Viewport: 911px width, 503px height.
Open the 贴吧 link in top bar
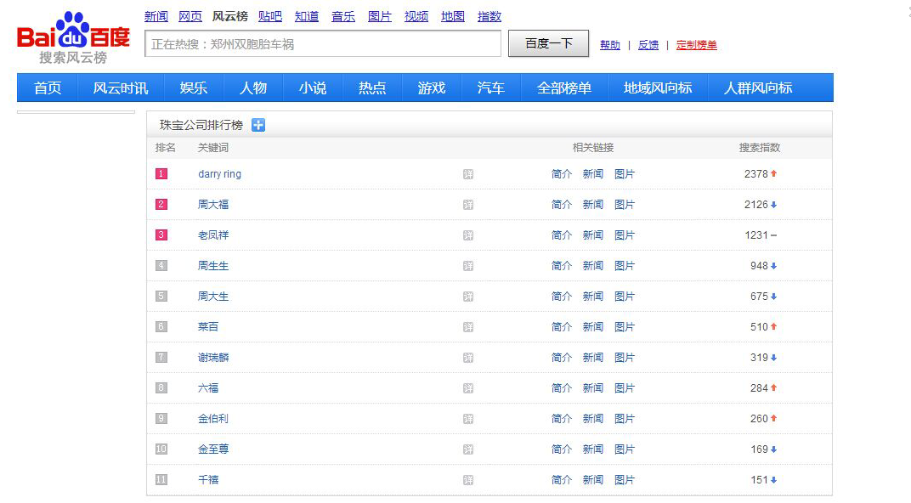pyautogui.click(x=270, y=16)
